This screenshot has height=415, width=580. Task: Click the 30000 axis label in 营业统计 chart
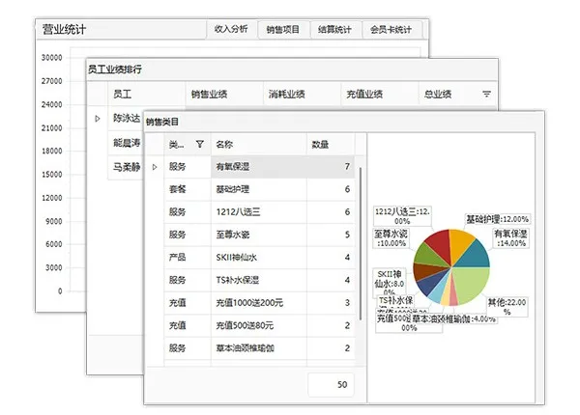tap(52, 58)
